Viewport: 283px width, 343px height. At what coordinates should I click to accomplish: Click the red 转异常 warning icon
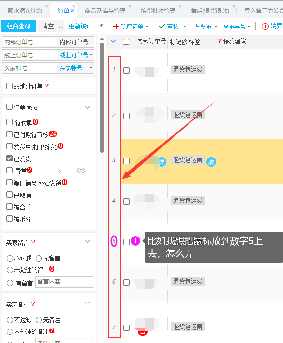(265, 26)
